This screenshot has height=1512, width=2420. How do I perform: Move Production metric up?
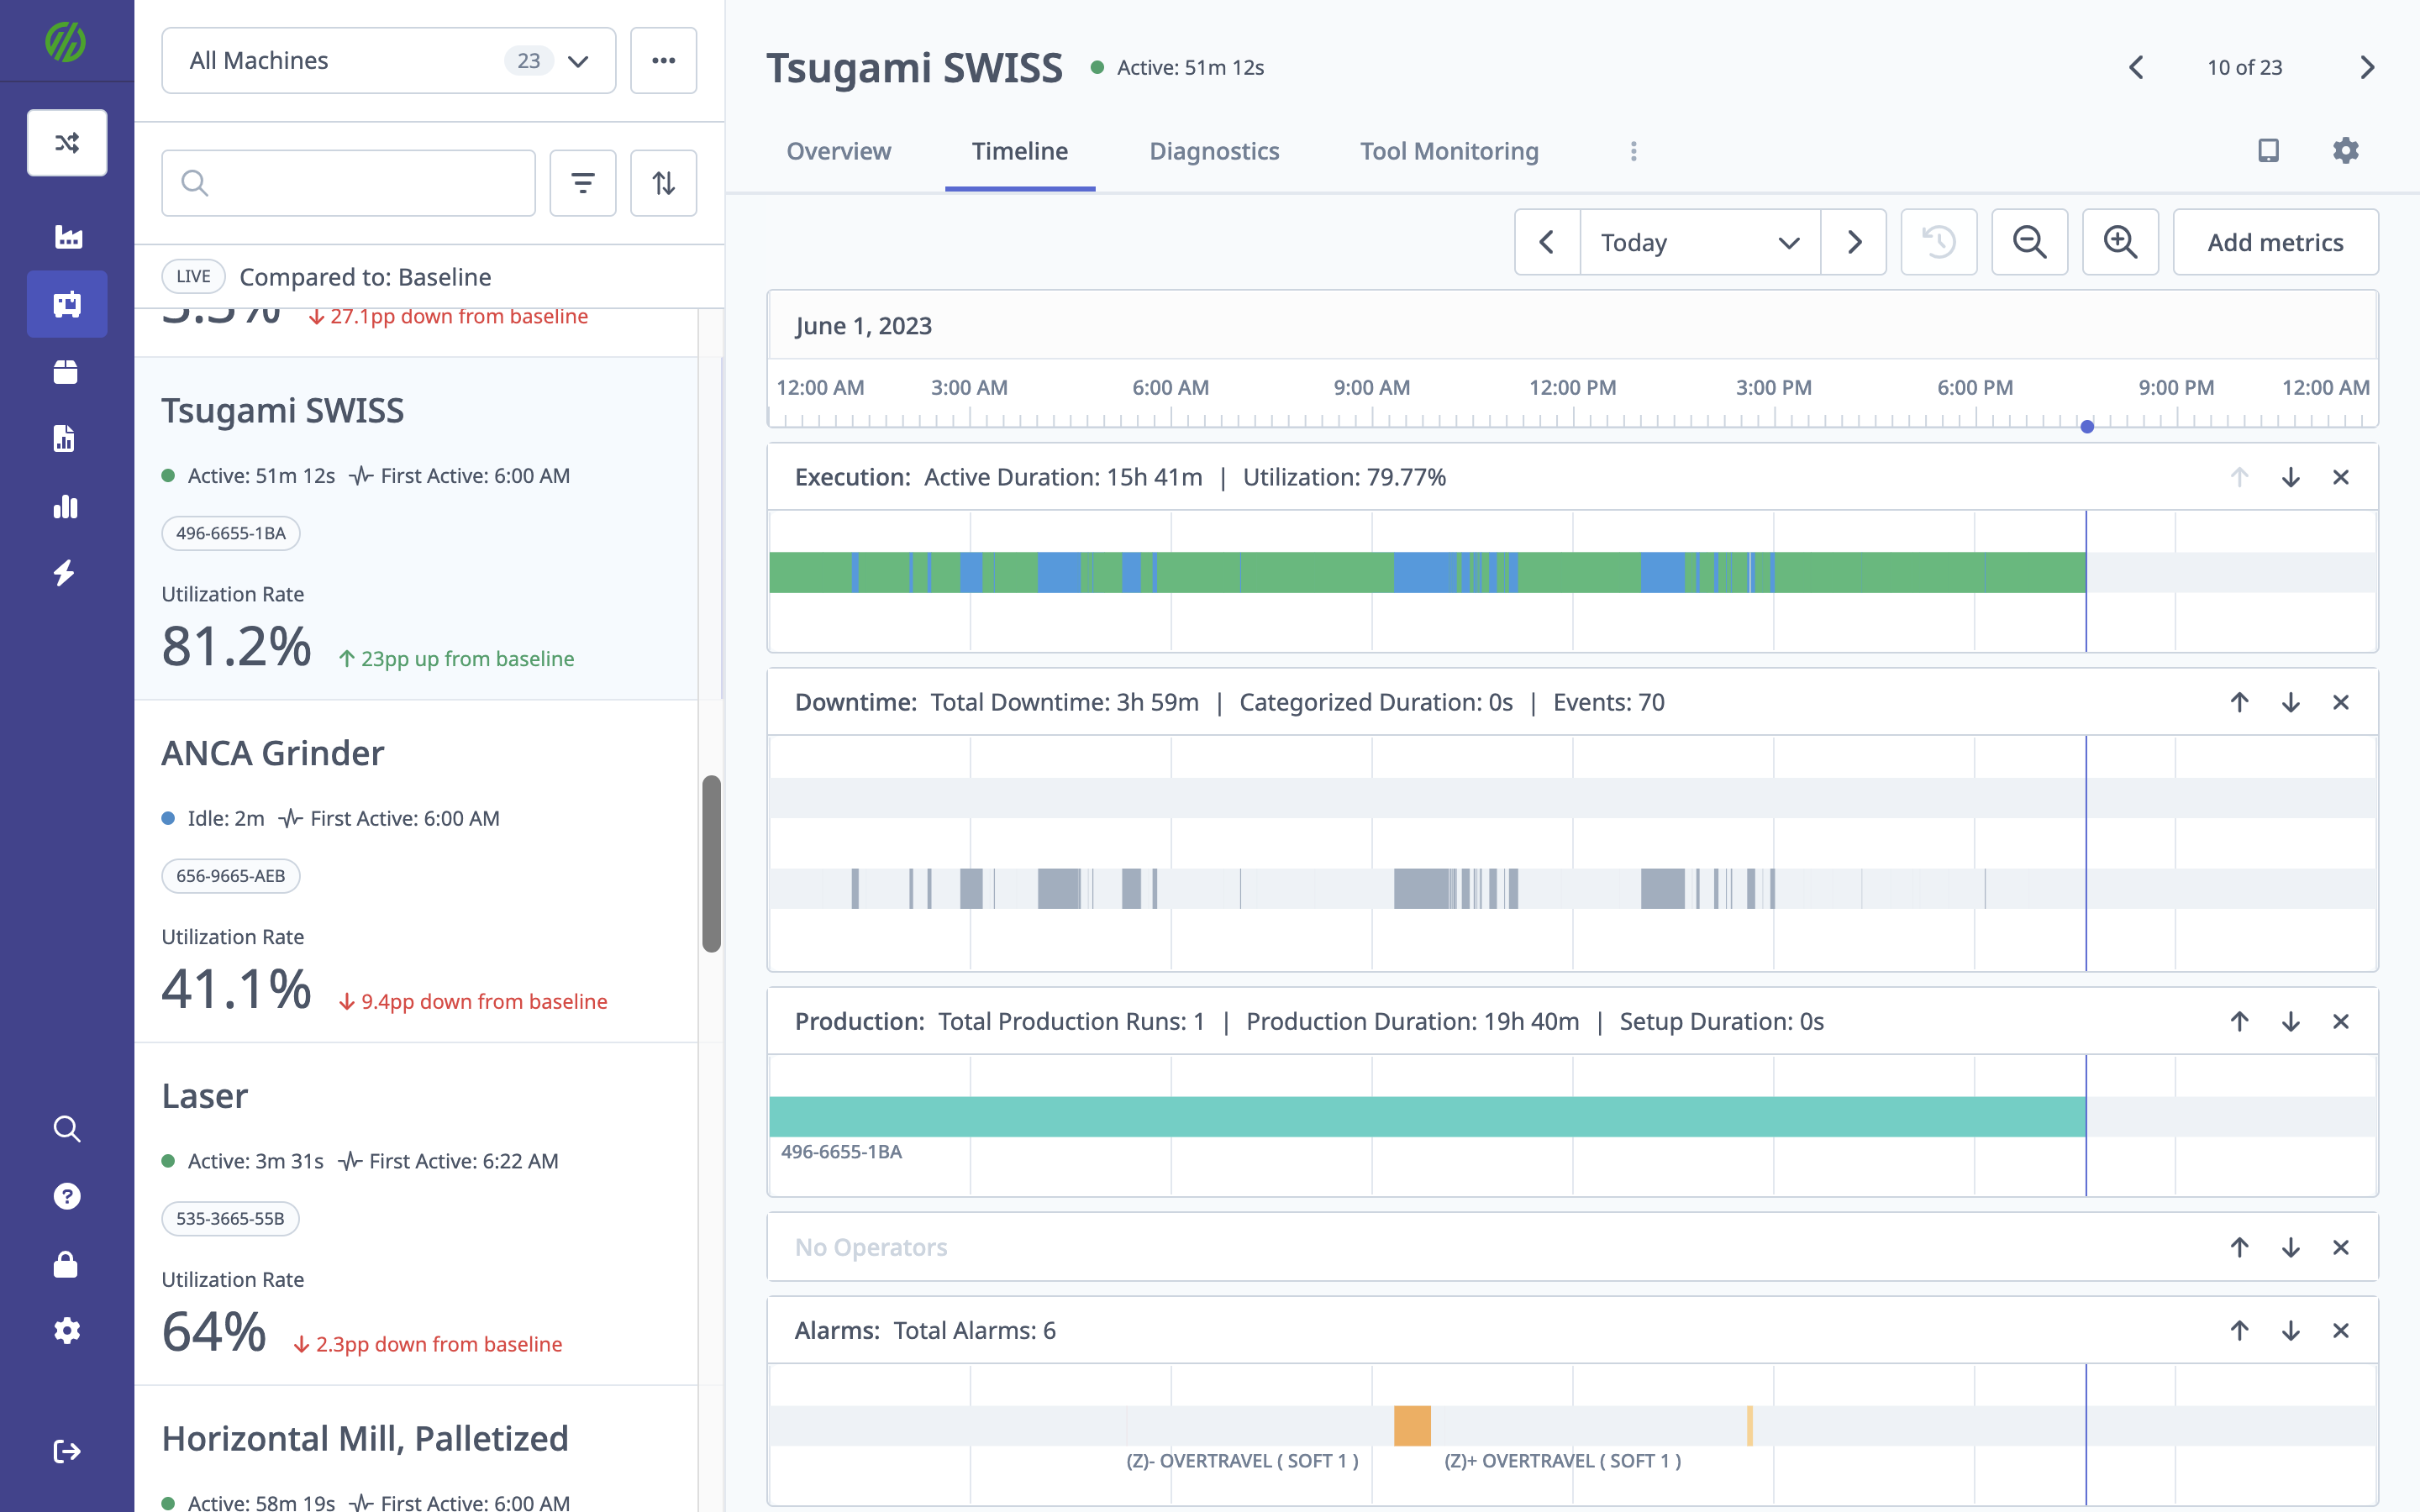pos(2239,1021)
